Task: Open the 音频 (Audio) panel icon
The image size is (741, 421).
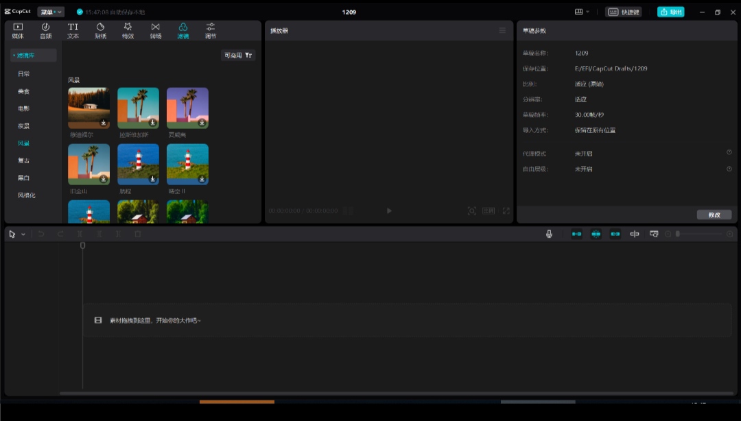Action: coord(45,30)
